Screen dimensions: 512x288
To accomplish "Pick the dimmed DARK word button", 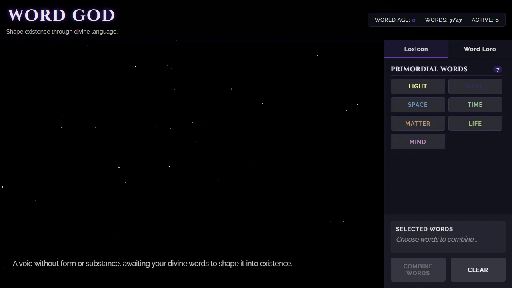I will click(475, 86).
